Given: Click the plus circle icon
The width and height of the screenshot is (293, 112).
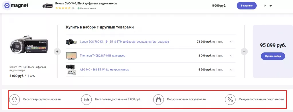Looking at the screenshot, I should [x=57, y=52].
